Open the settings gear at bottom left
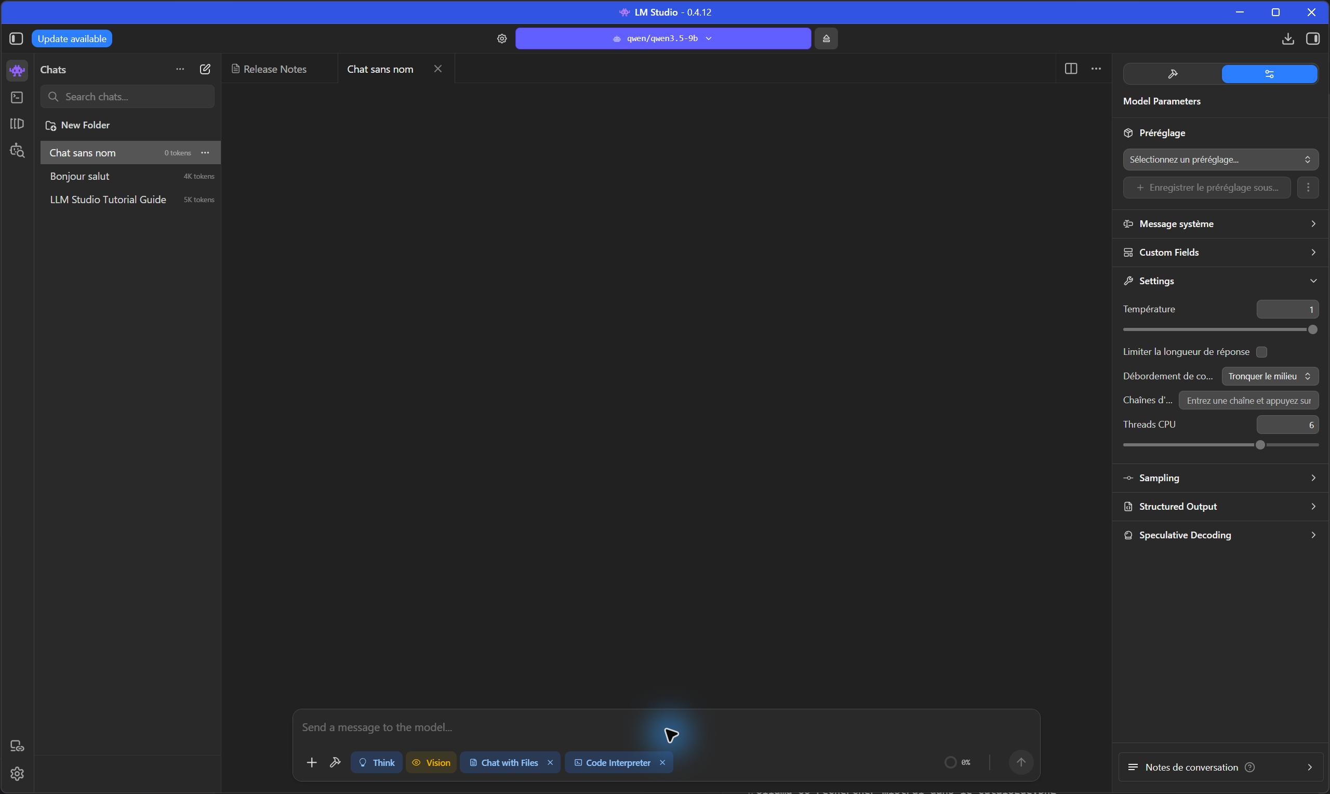This screenshot has width=1330, height=794. pos(17,774)
